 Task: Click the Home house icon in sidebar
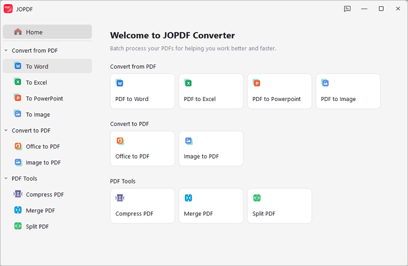point(18,32)
